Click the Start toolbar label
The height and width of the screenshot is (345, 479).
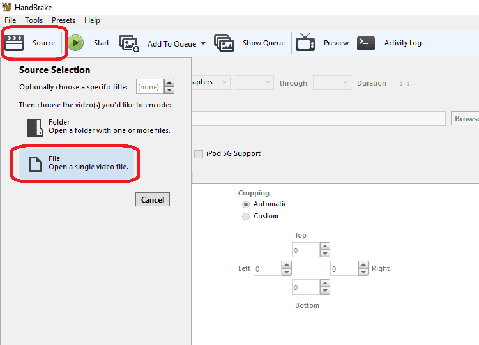point(102,43)
